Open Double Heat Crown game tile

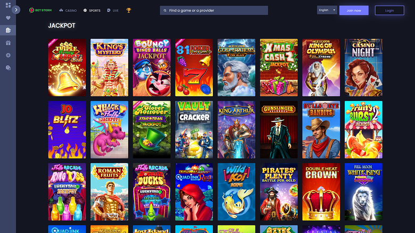click(321, 192)
